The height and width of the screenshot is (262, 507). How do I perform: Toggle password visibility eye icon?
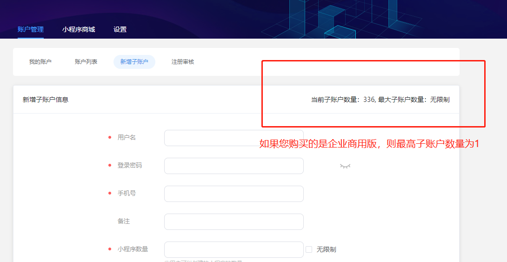tap(345, 166)
